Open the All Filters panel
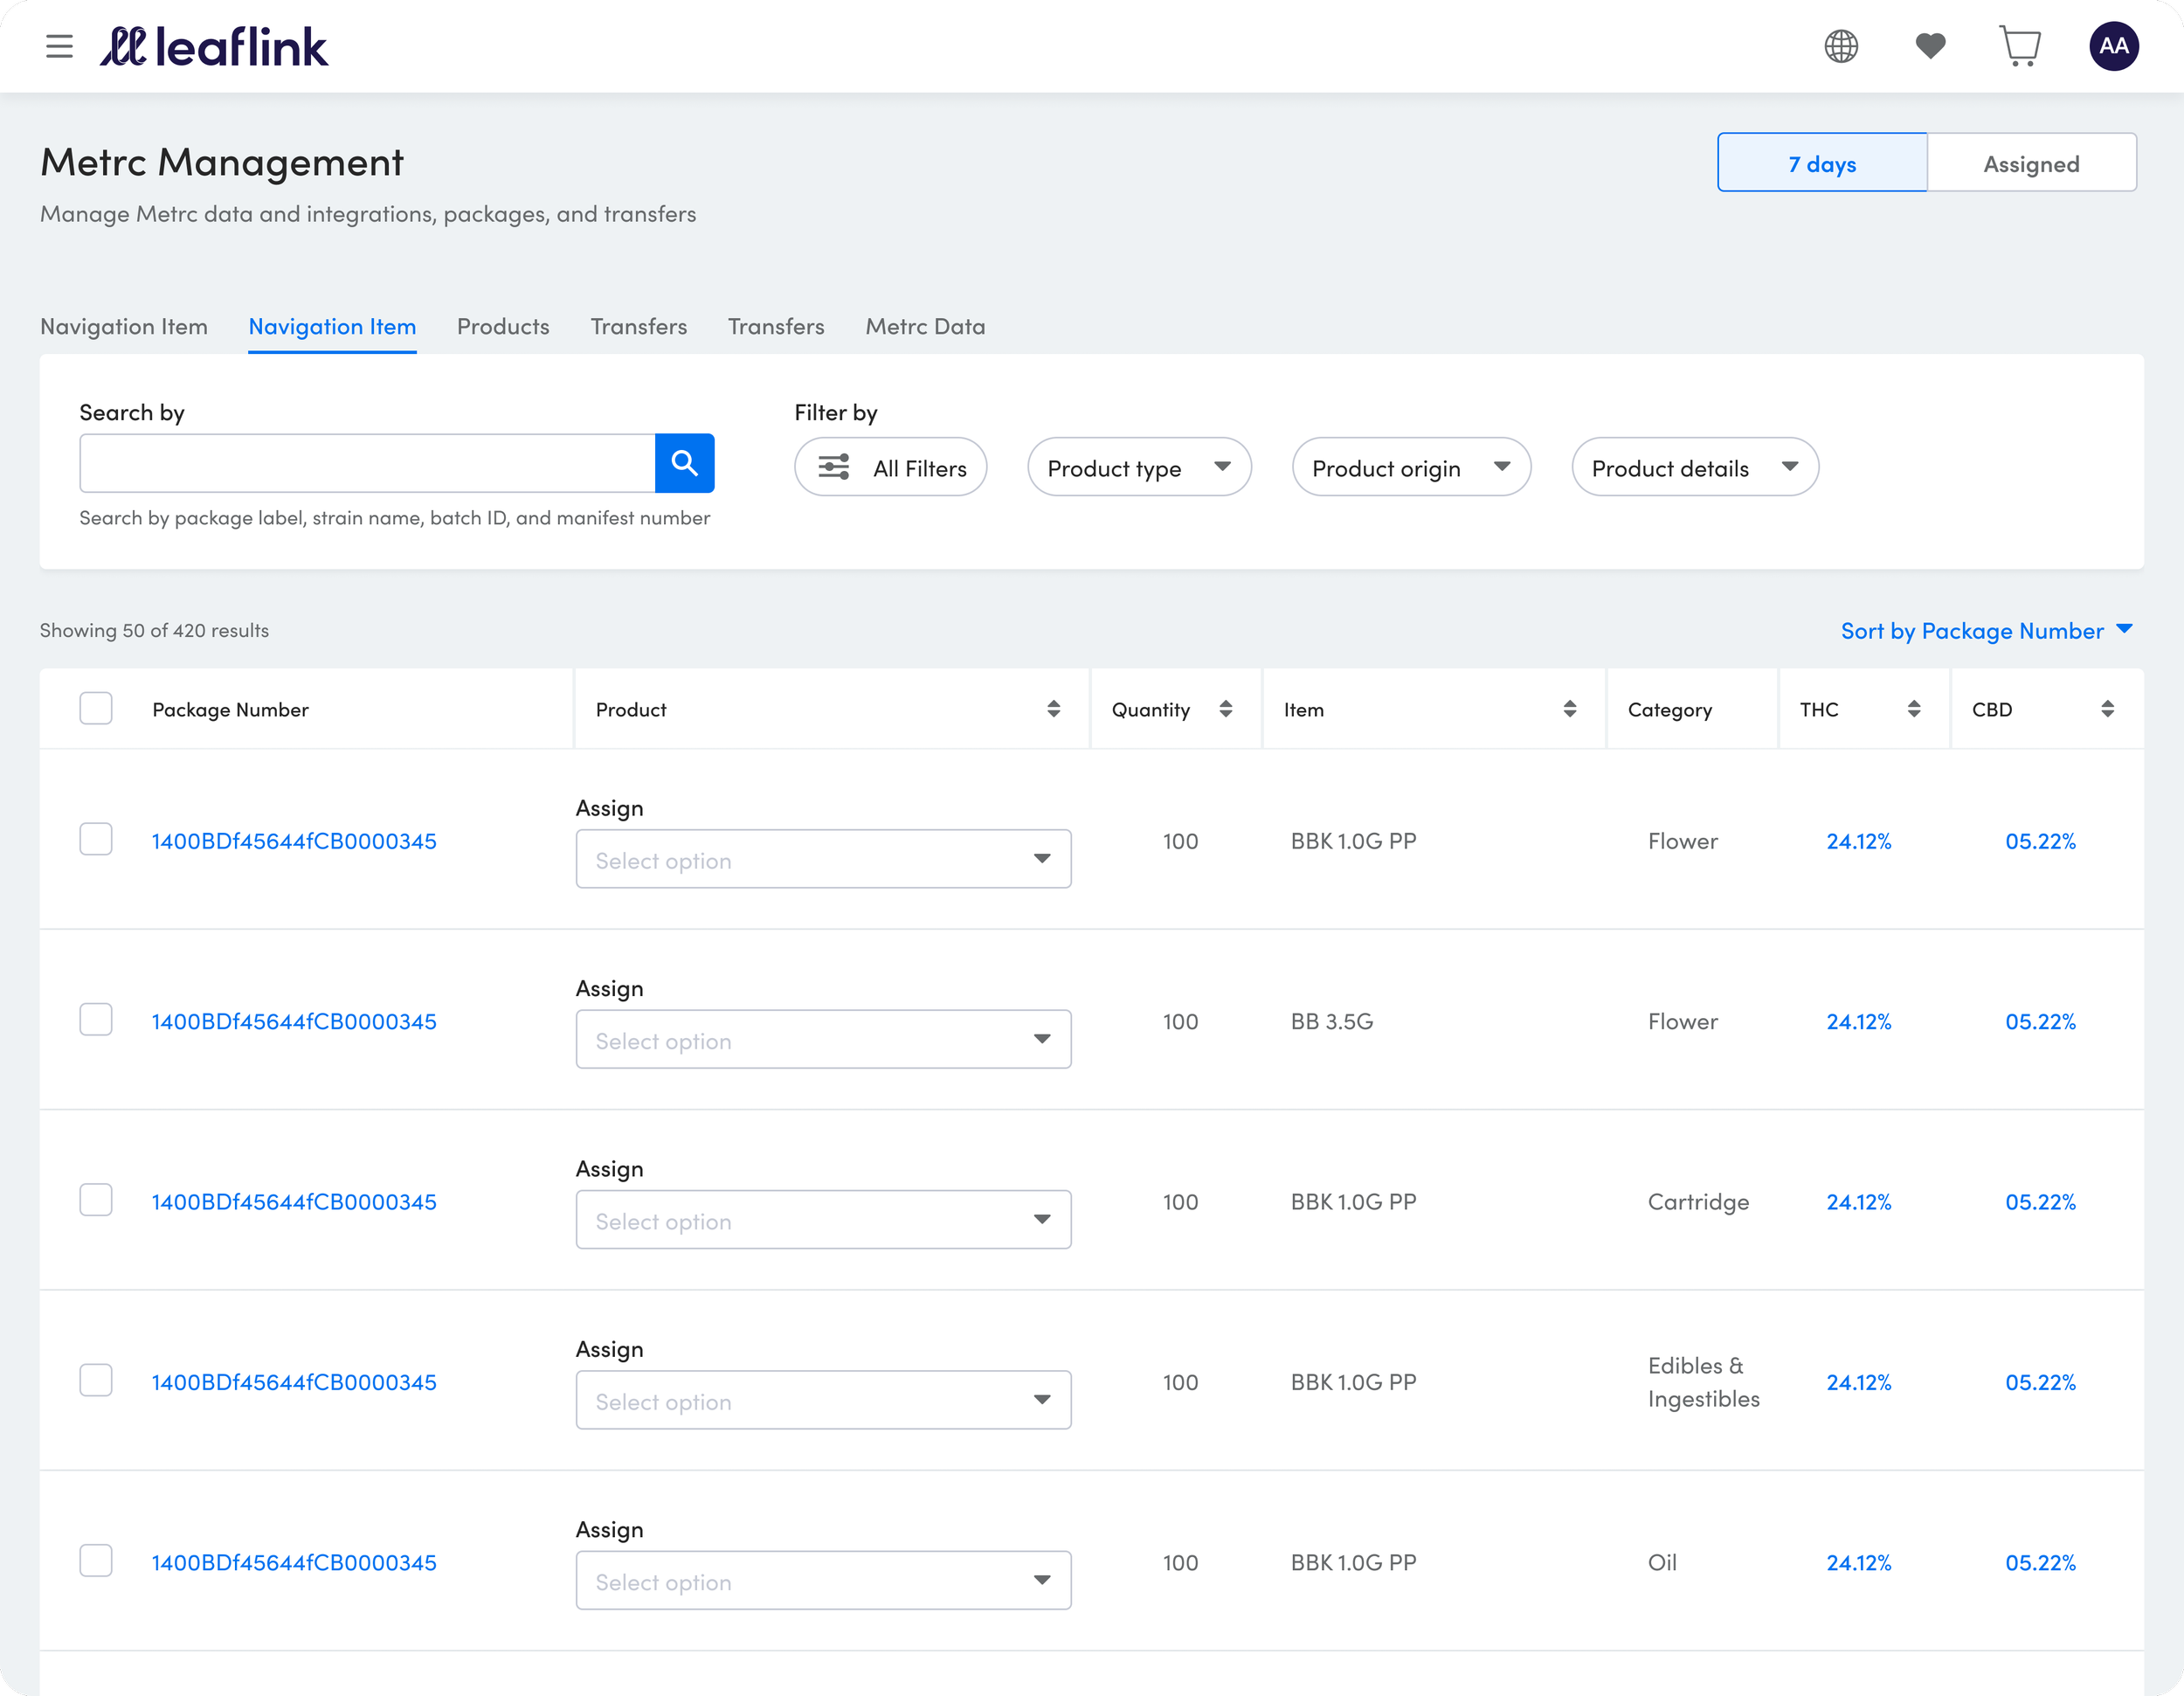This screenshot has width=2184, height=1696. (891, 467)
